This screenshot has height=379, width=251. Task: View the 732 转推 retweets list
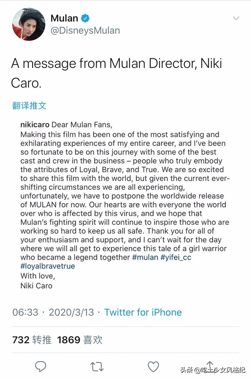[32, 340]
